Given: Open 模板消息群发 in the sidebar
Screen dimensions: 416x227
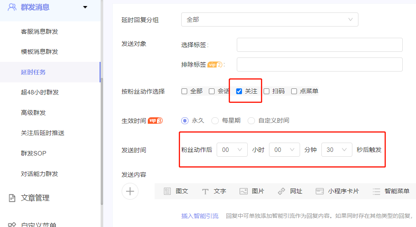Looking at the screenshot, I should point(39,51).
